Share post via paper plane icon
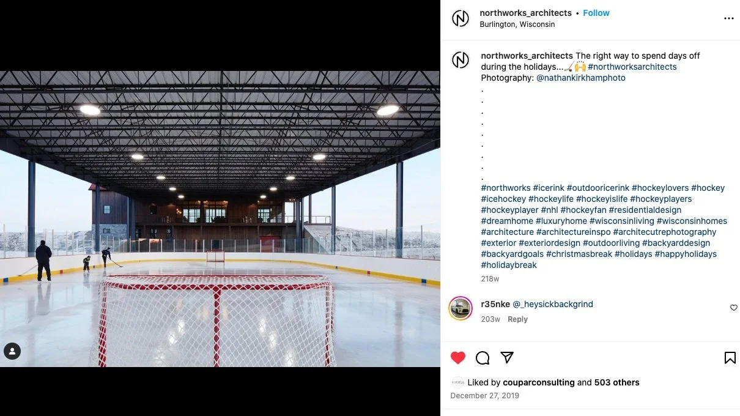This screenshot has width=740, height=416. [x=507, y=357]
